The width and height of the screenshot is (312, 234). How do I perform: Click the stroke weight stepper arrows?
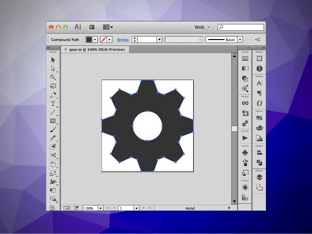pyautogui.click(x=135, y=40)
